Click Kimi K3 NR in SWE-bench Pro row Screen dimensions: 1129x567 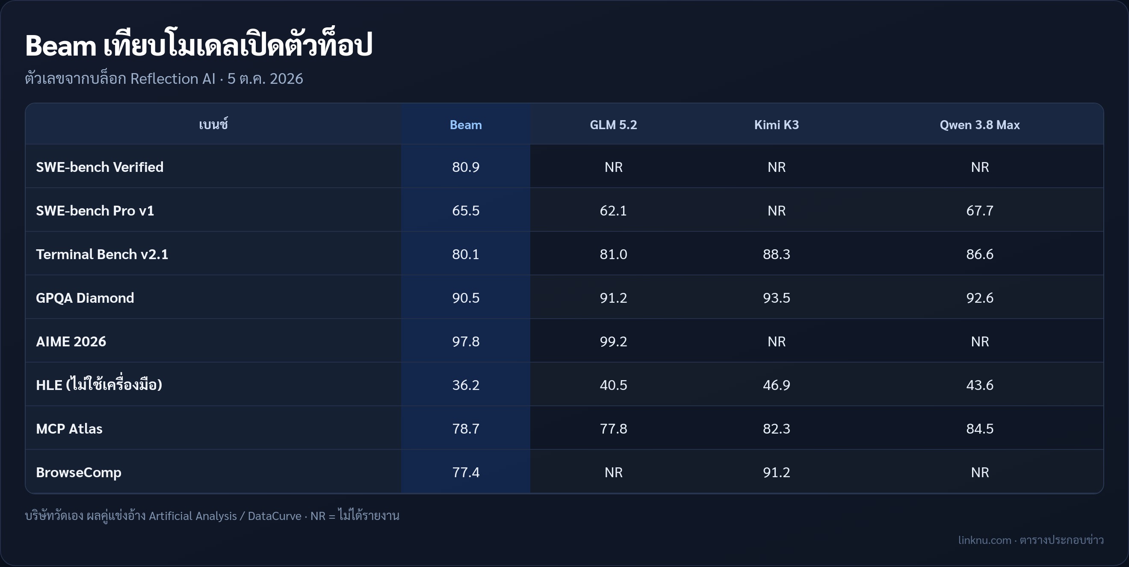point(776,210)
